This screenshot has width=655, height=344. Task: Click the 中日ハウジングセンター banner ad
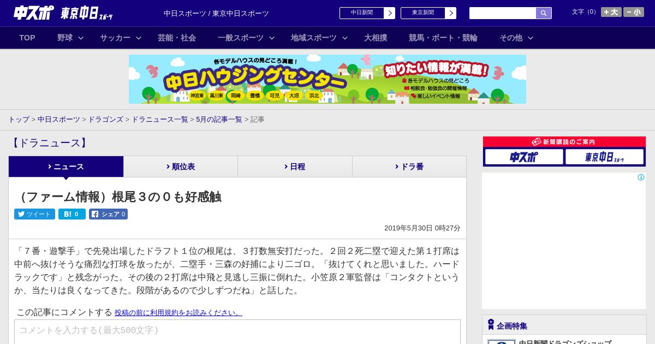click(x=327, y=79)
